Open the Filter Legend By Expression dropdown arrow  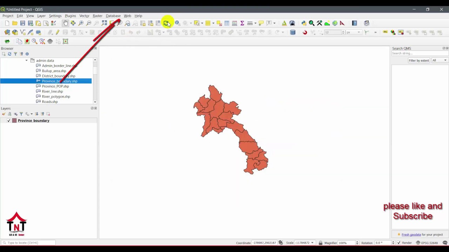click(32, 114)
